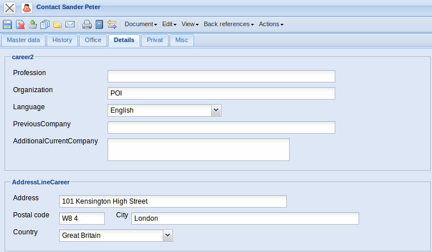Expand the Country dropdown showing Great Britain
Viewport: 432px width, 252px height.
point(167,236)
